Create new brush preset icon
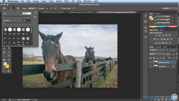 pos(35,17)
